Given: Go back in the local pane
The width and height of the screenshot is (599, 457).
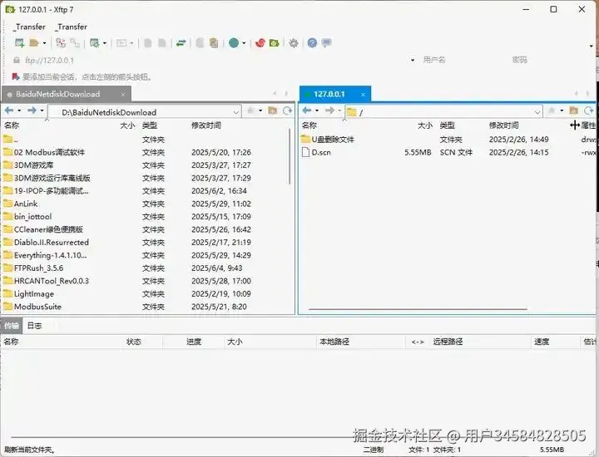Looking at the screenshot, I should tap(9, 111).
